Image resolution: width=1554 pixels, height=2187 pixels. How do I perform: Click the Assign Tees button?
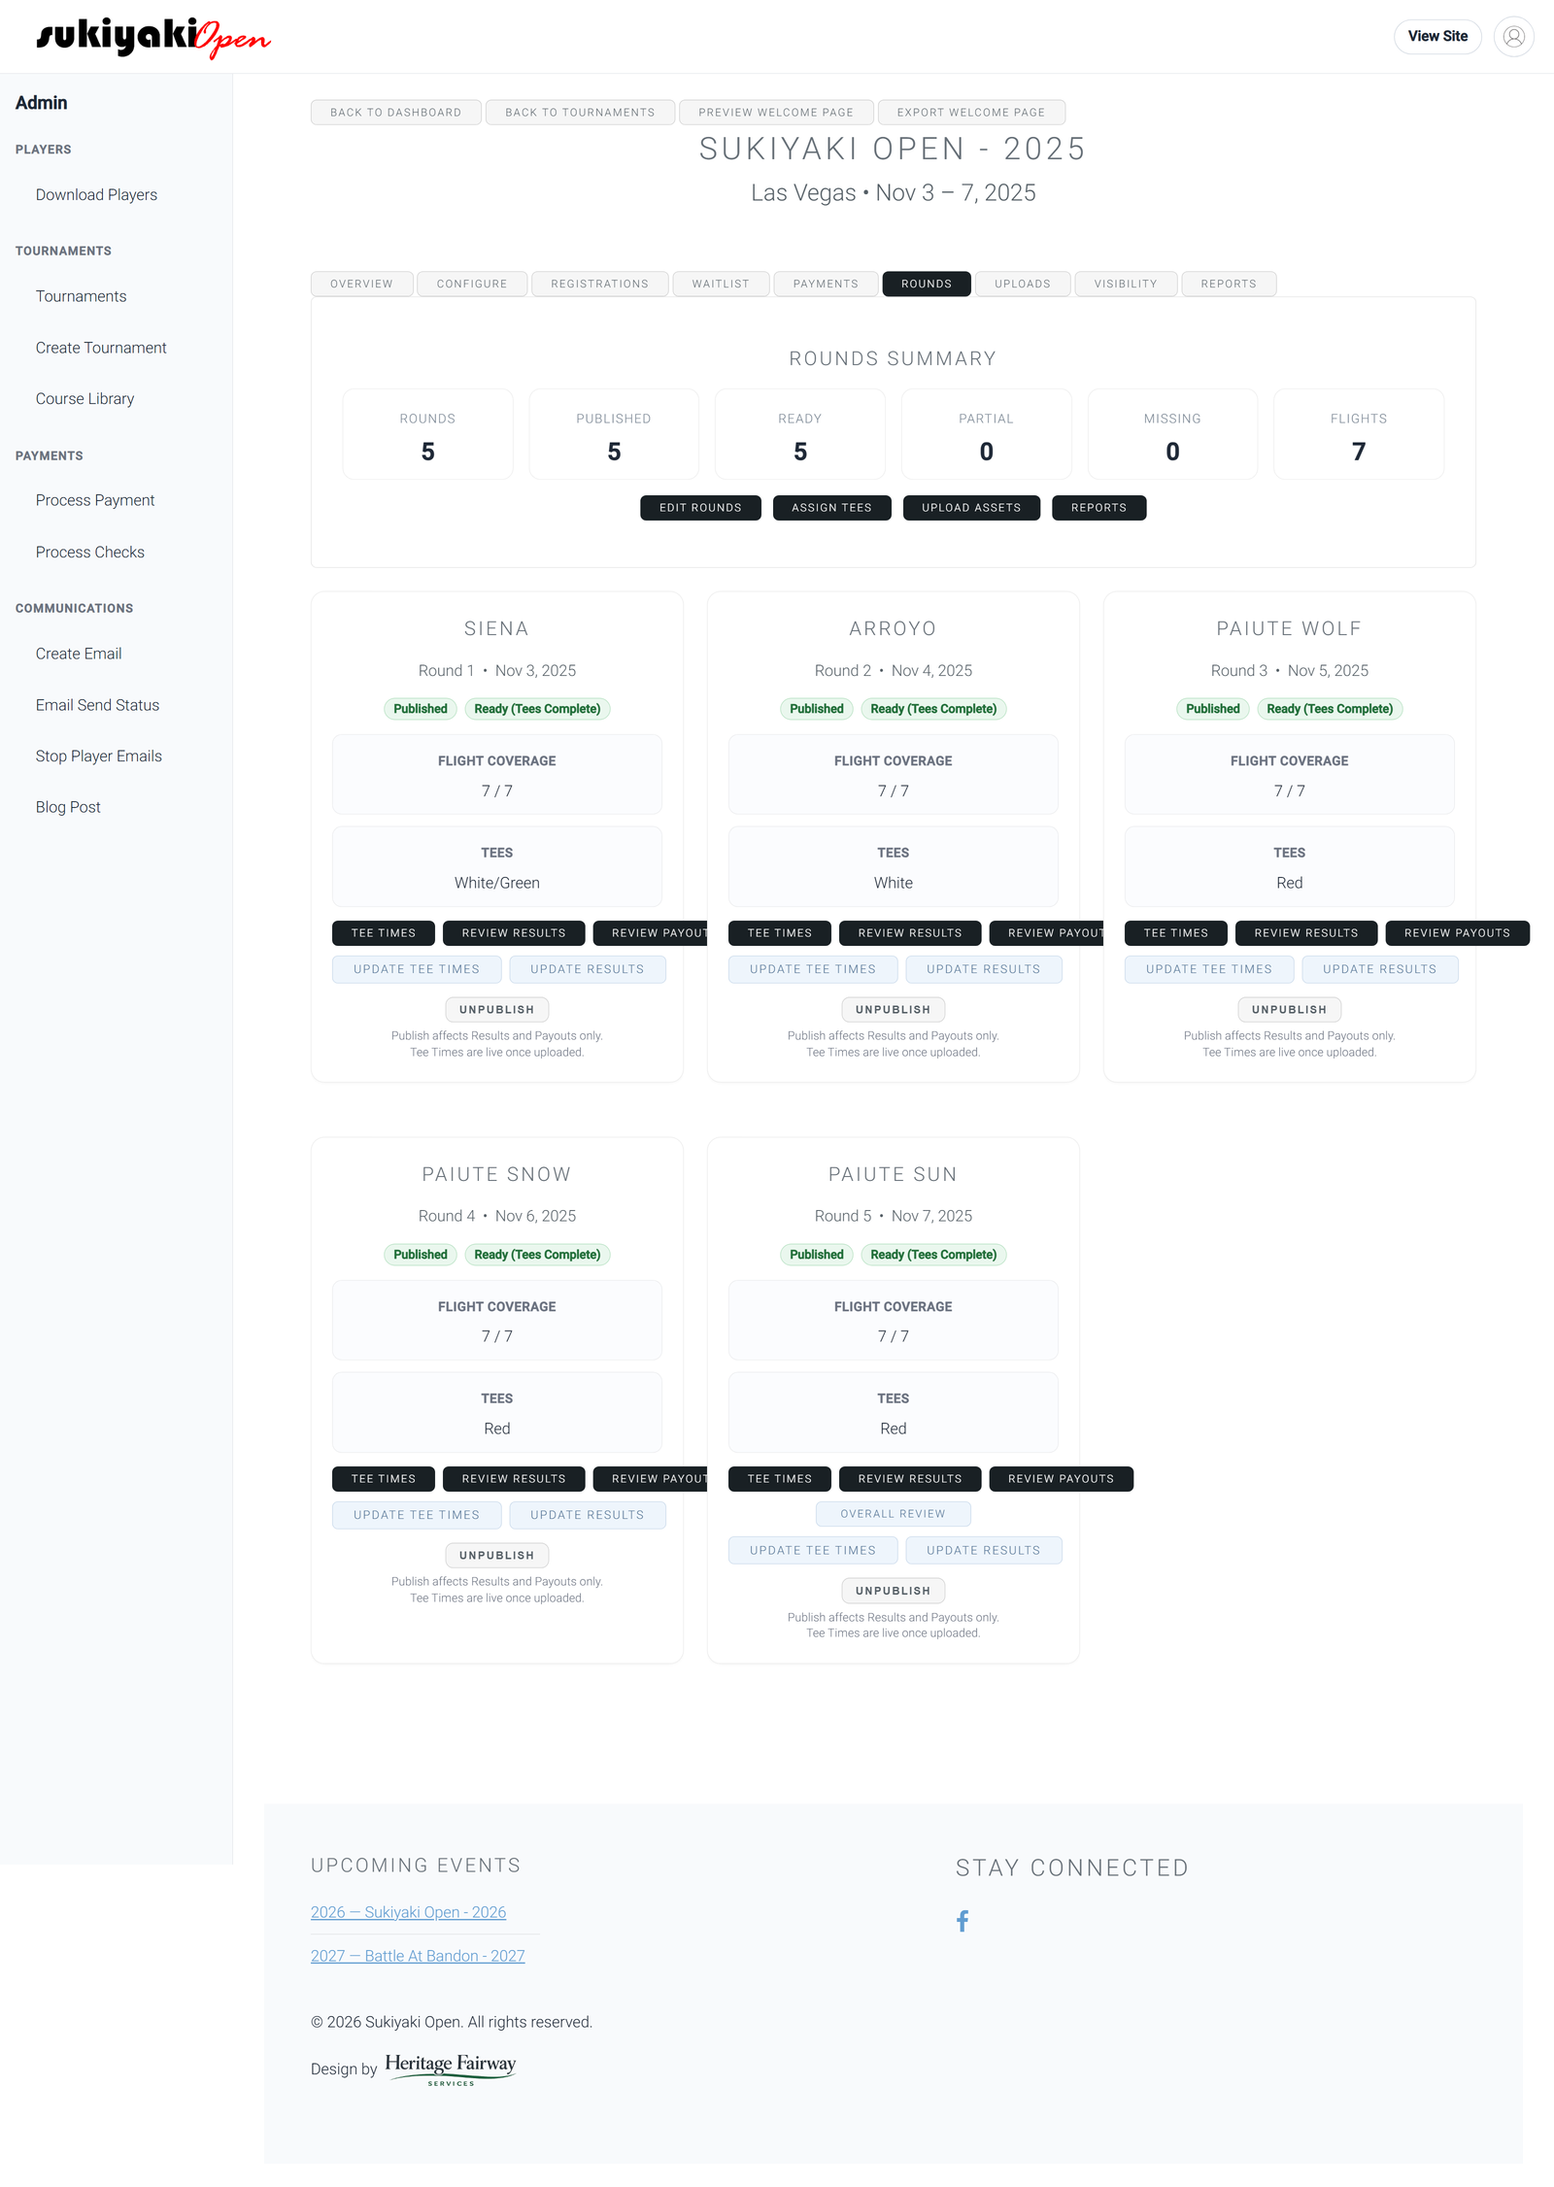click(831, 508)
